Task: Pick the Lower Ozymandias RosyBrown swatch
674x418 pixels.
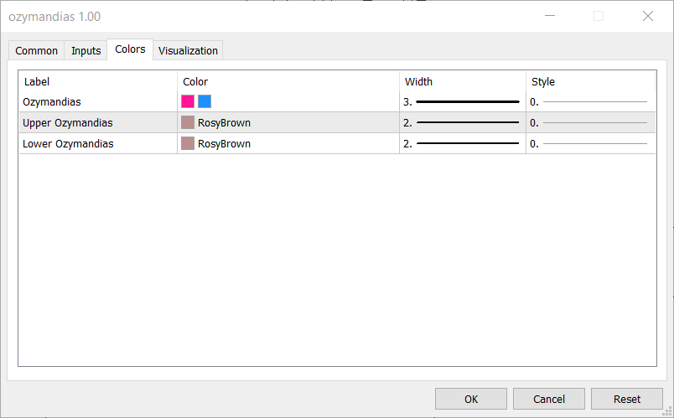Action: click(188, 143)
